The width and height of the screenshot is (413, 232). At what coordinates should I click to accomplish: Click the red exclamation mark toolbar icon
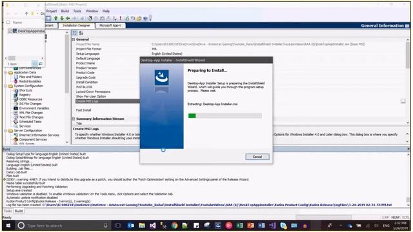pos(121,18)
